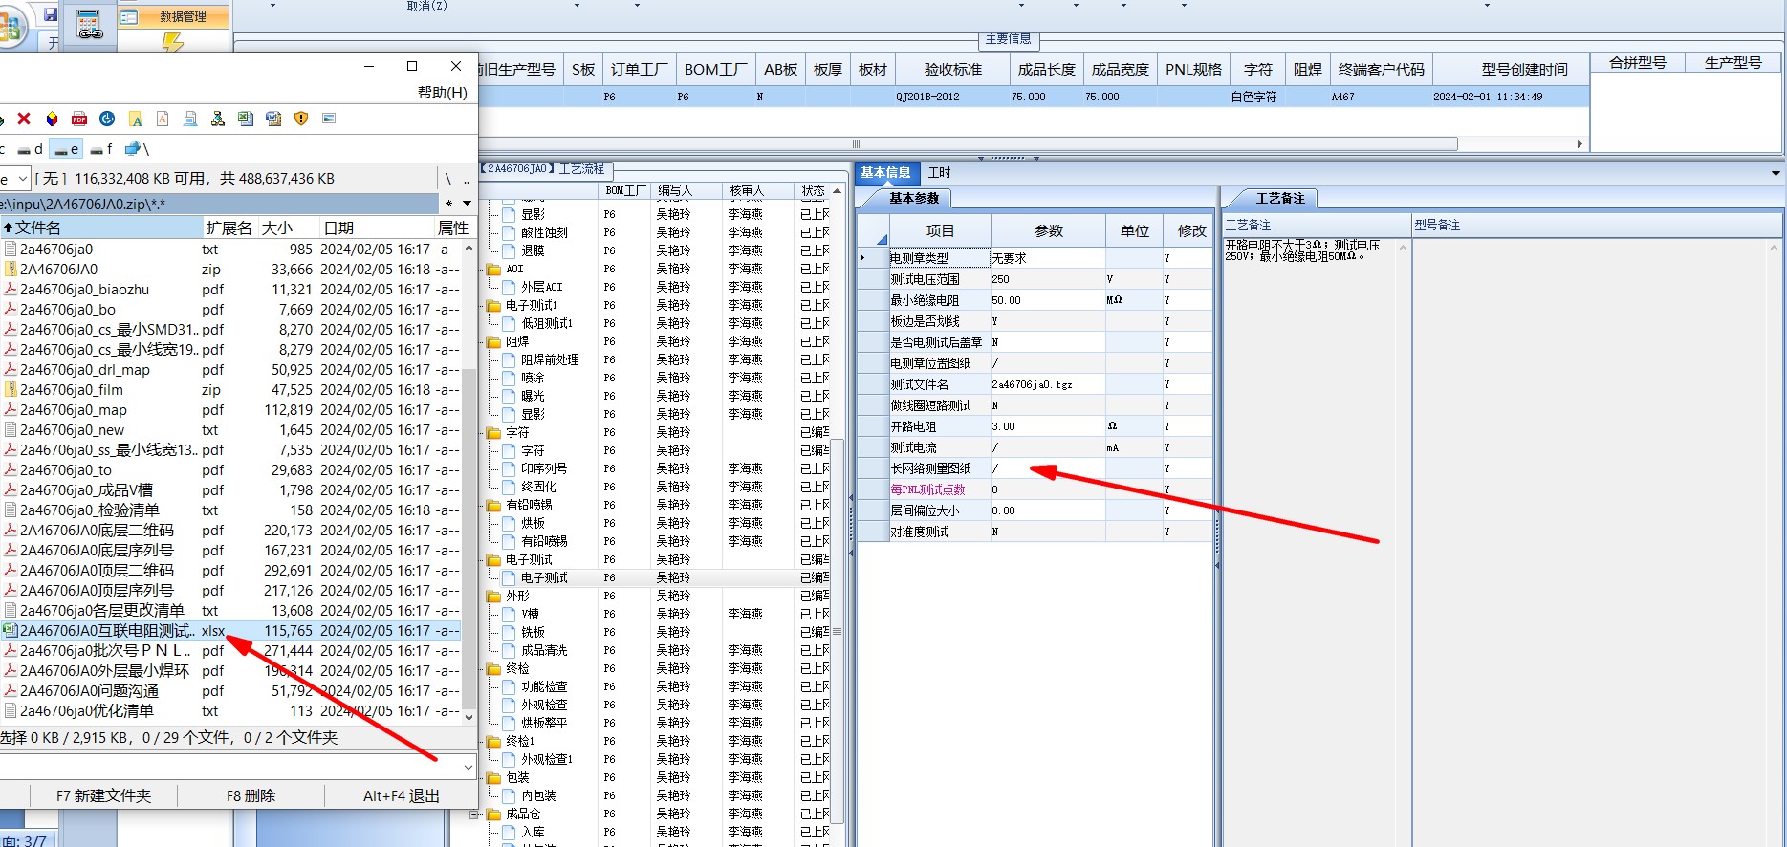The width and height of the screenshot is (1787, 847).
Task: Open panel options arrow at far right of 基本信息 bar
Action: pos(1776,173)
